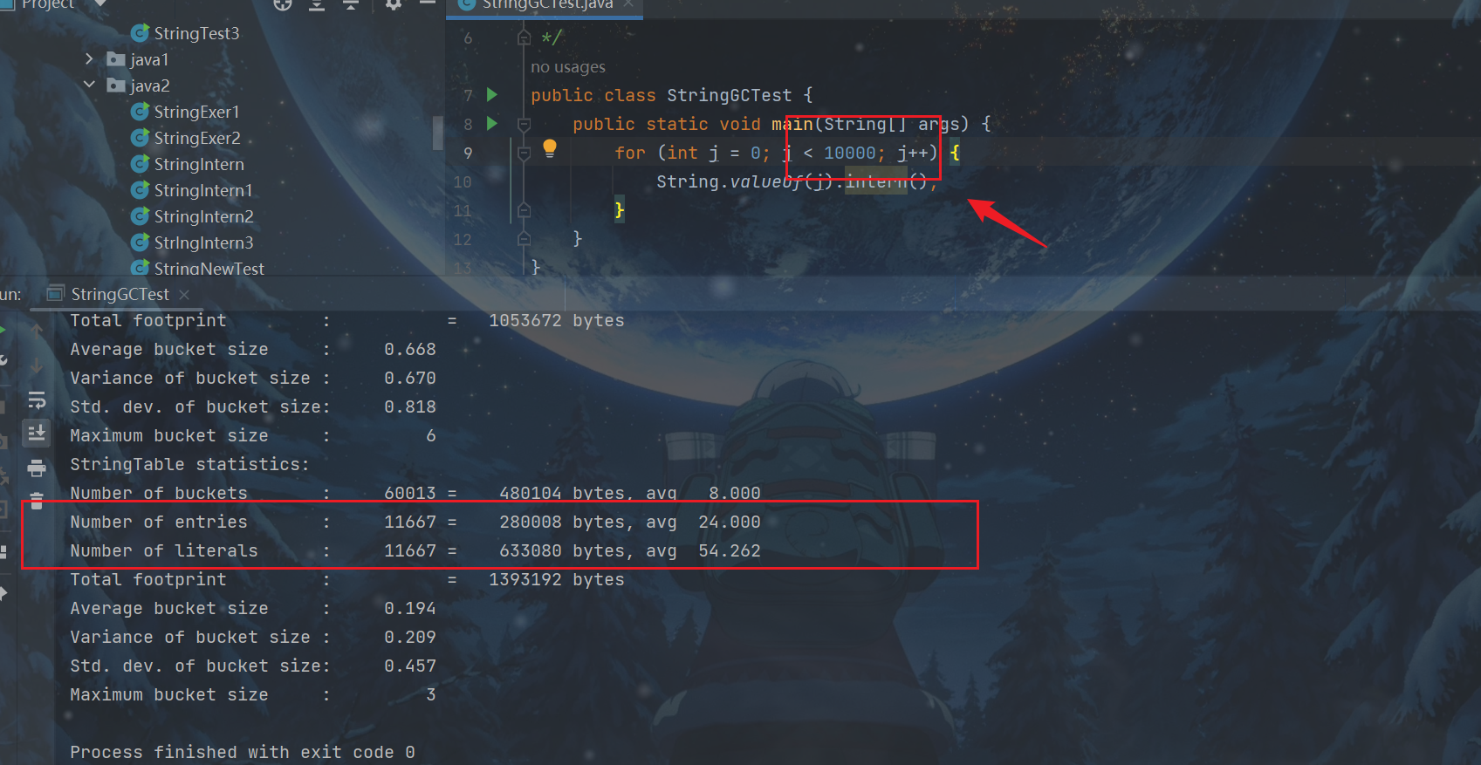Click the expand all icon in Project panel
The image size is (1481, 765).
click(x=317, y=4)
